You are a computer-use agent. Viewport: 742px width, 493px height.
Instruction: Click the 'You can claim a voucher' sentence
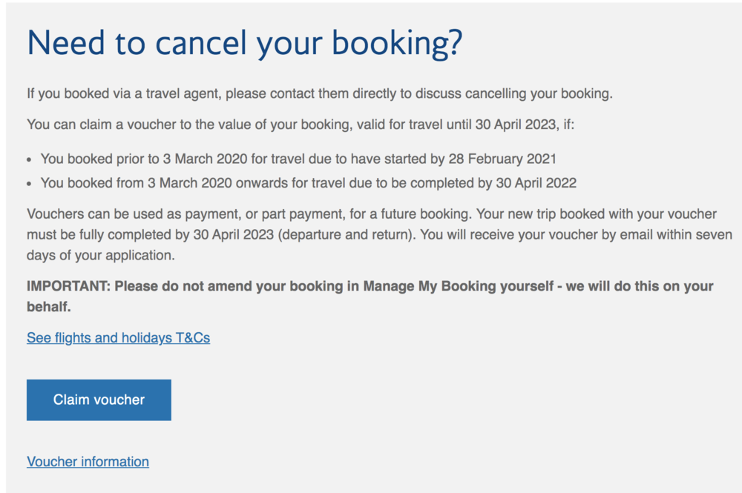coord(300,125)
